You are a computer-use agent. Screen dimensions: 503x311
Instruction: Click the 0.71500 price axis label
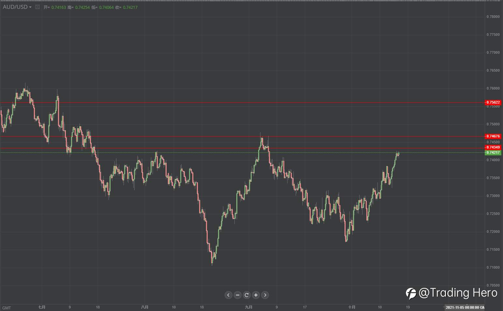coord(493,249)
